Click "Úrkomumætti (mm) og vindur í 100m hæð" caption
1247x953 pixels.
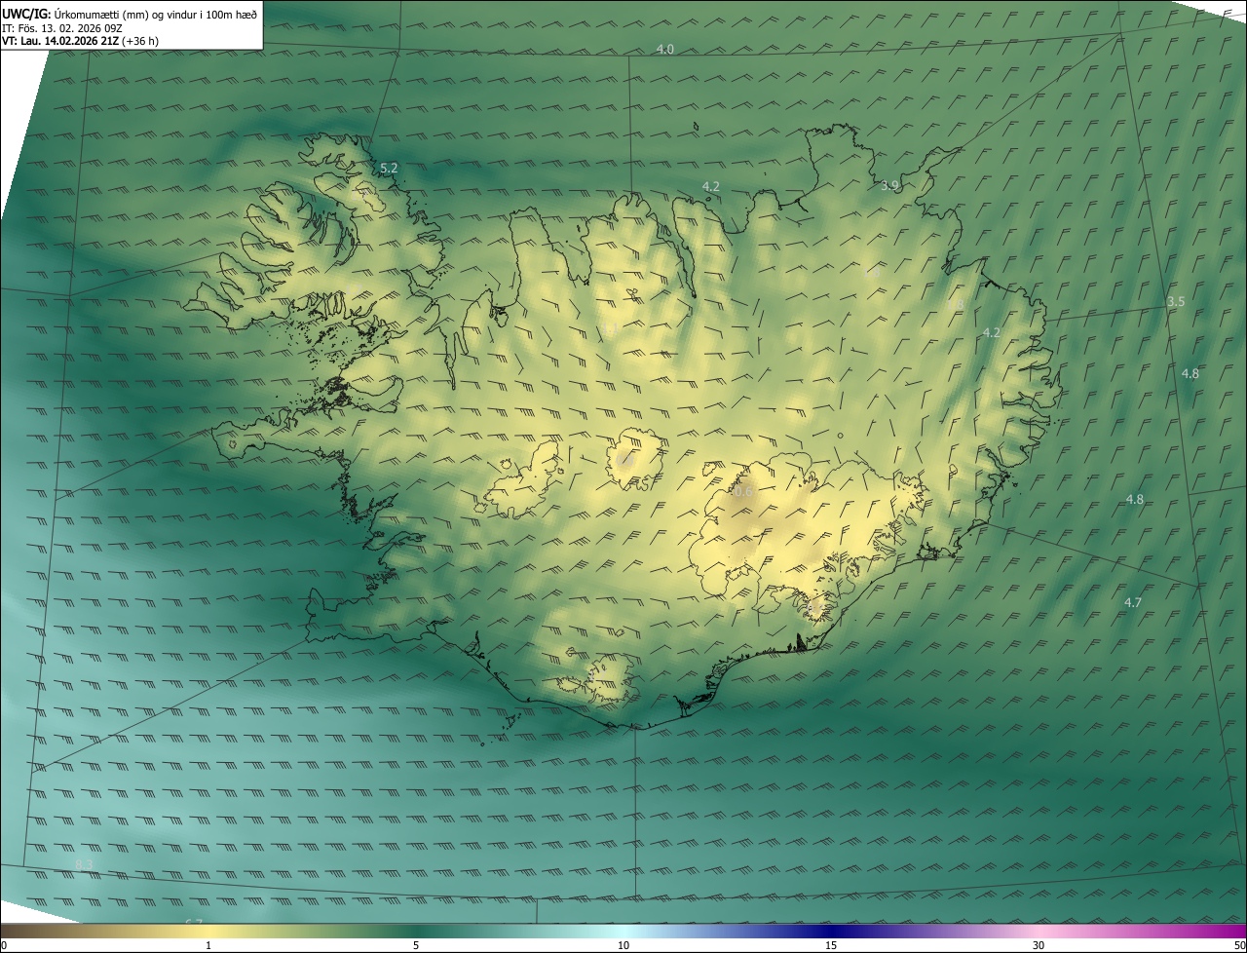(156, 14)
